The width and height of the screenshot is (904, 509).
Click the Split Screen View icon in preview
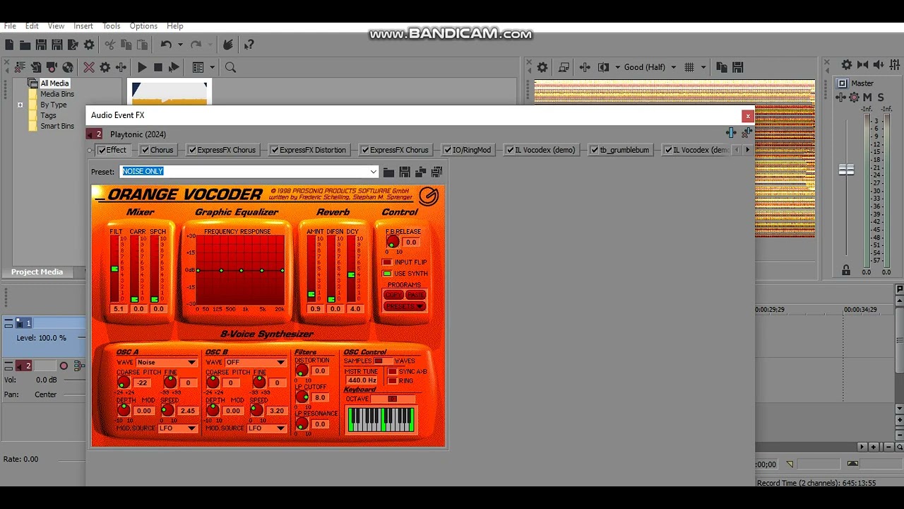coord(603,67)
